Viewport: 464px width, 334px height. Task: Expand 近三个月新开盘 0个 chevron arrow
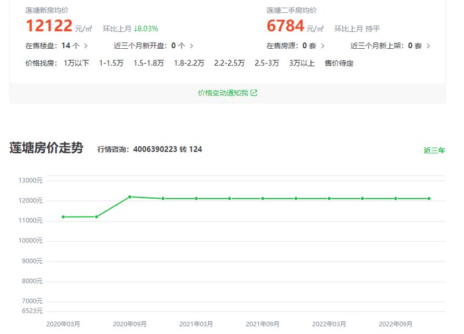coord(191,46)
